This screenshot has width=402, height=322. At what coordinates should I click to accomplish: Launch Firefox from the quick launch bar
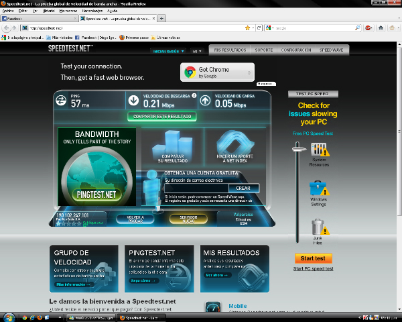pyautogui.click(x=40, y=317)
